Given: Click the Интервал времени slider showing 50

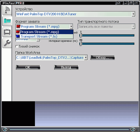Looking at the screenshot, I should click(x=107, y=44).
